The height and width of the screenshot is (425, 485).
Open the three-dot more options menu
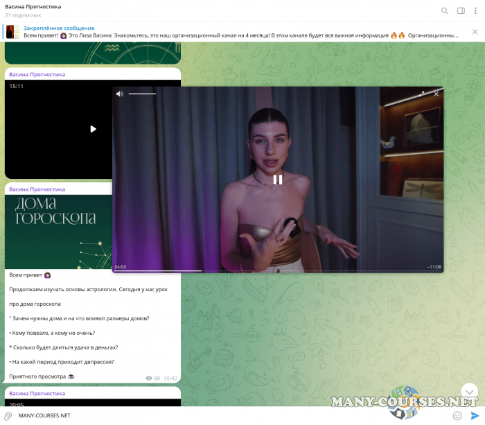(x=476, y=10)
